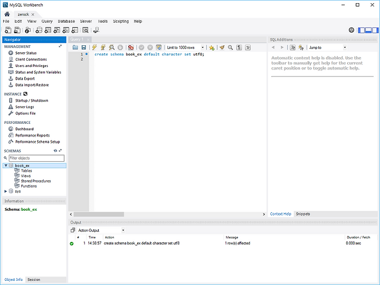Screen dimensions: 380x285
Task: Create new view toolbar icon
Action: pos(56,30)
